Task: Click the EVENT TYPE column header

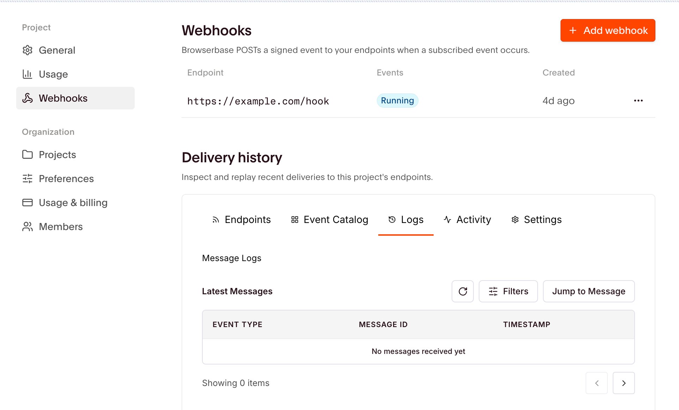Action: [237, 324]
